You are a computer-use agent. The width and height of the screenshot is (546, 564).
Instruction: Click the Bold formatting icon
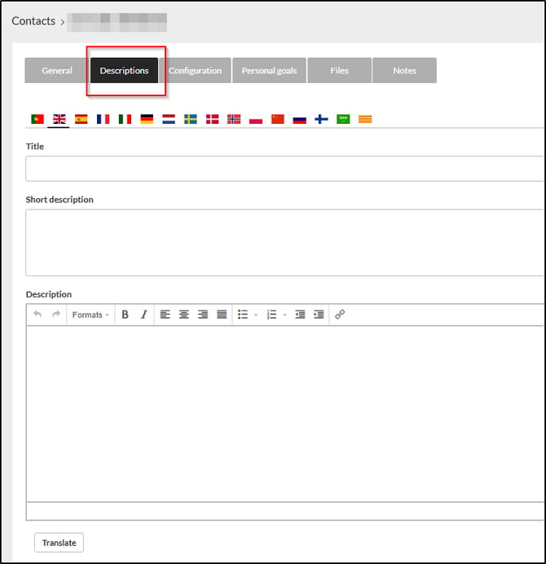click(x=125, y=315)
